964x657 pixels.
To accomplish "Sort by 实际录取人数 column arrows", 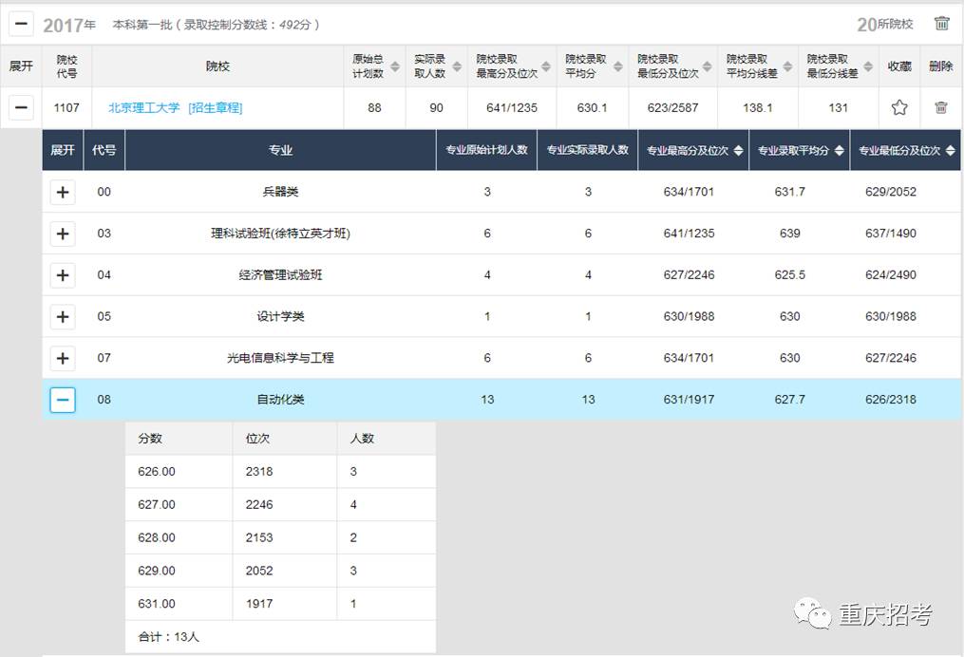I will coord(457,66).
